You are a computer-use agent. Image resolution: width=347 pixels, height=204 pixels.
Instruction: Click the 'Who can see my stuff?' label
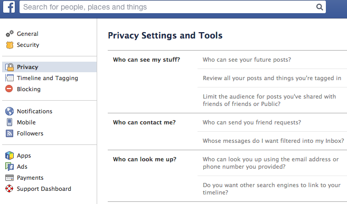tap(146, 60)
